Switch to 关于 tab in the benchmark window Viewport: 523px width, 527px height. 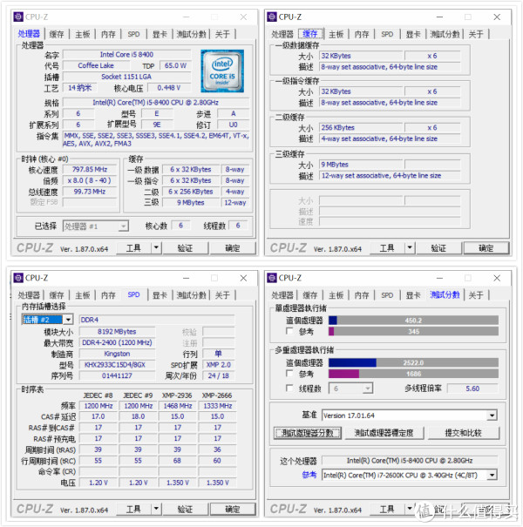point(476,295)
